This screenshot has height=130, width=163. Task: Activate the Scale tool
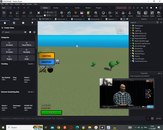(17, 14)
